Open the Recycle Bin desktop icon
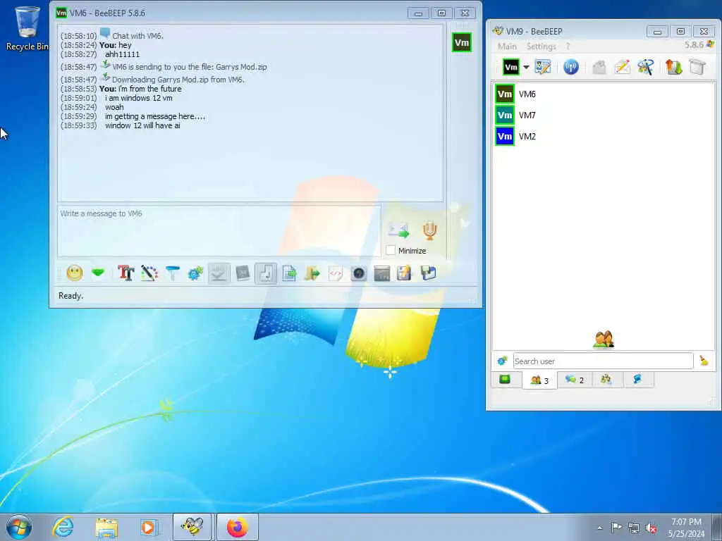This screenshot has height=541, width=722. [26, 28]
